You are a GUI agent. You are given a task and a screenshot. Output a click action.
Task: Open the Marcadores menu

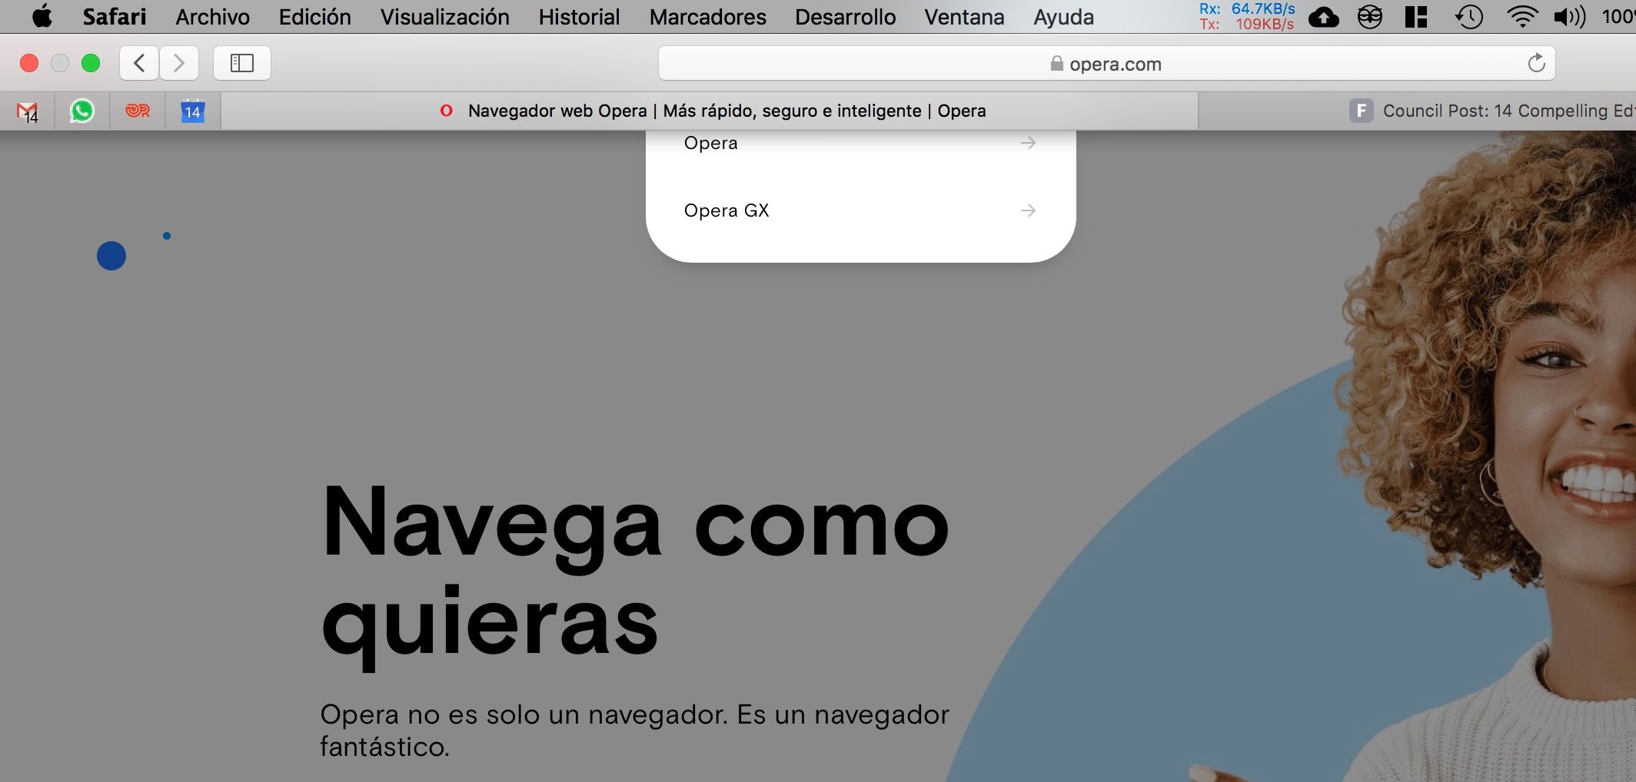[707, 16]
